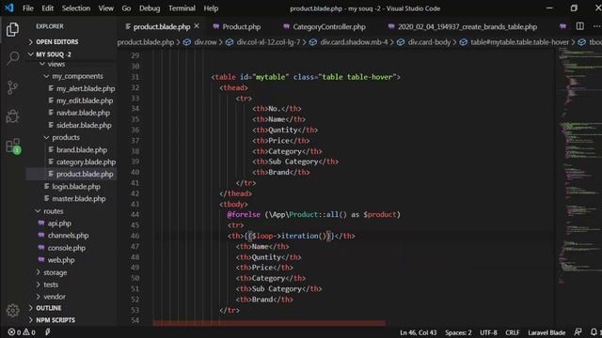This screenshot has height=338, width=602.
Task: Expand the OUTLINE section
Action: coord(48,308)
